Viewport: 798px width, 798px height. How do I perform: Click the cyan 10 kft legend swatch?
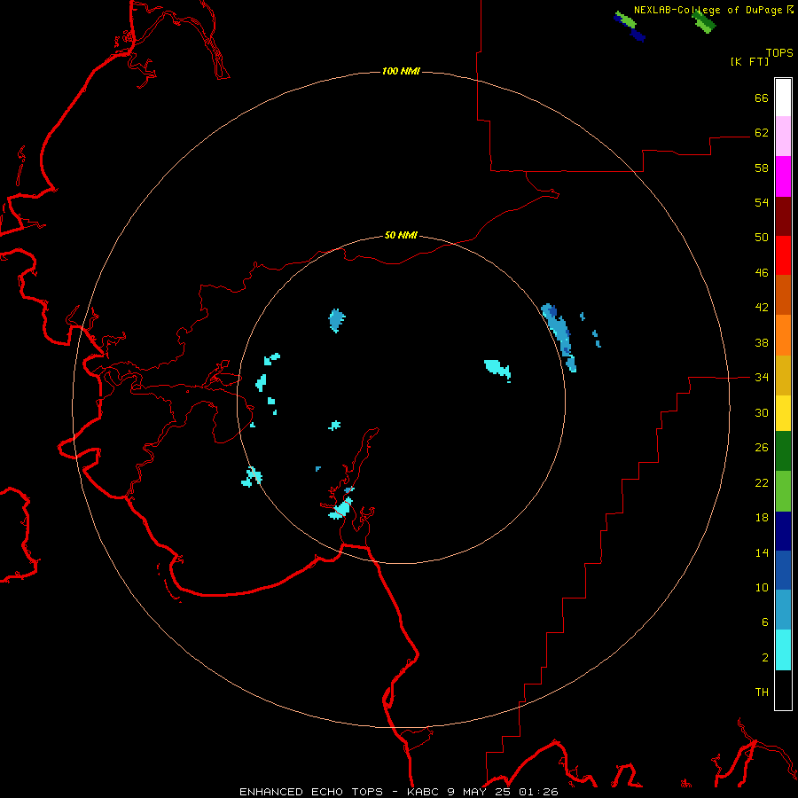point(783,650)
